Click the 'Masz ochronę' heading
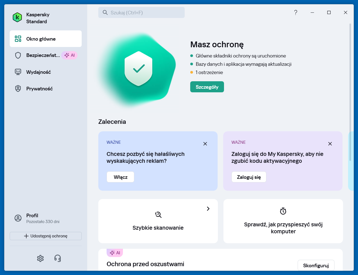The width and height of the screenshot is (358, 275). (217, 44)
